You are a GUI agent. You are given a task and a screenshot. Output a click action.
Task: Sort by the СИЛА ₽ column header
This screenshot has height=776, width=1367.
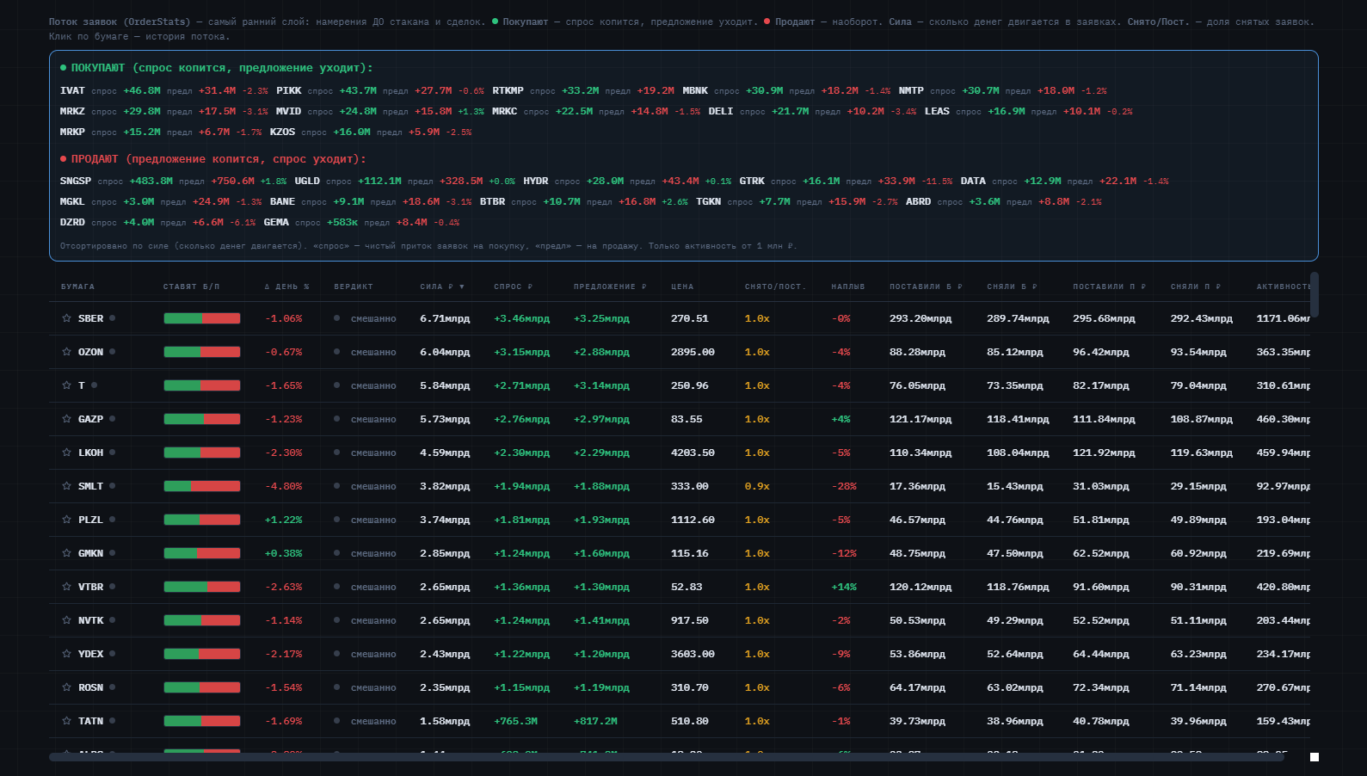(442, 286)
